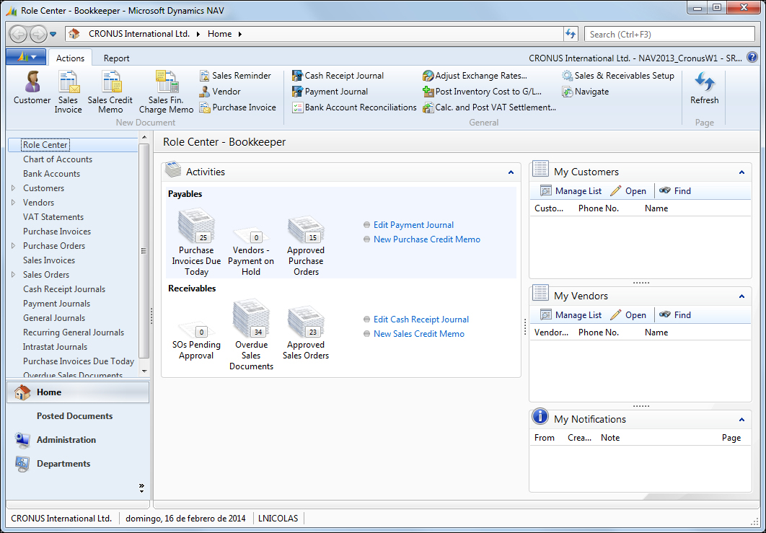
Task: Collapse the My Vendors part
Action: (x=741, y=296)
